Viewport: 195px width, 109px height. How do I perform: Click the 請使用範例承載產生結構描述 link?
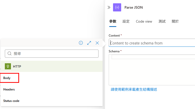click(134, 89)
